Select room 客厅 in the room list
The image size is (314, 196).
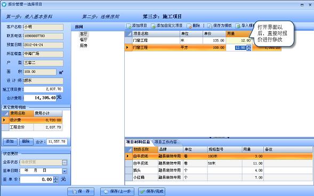coord(84,34)
